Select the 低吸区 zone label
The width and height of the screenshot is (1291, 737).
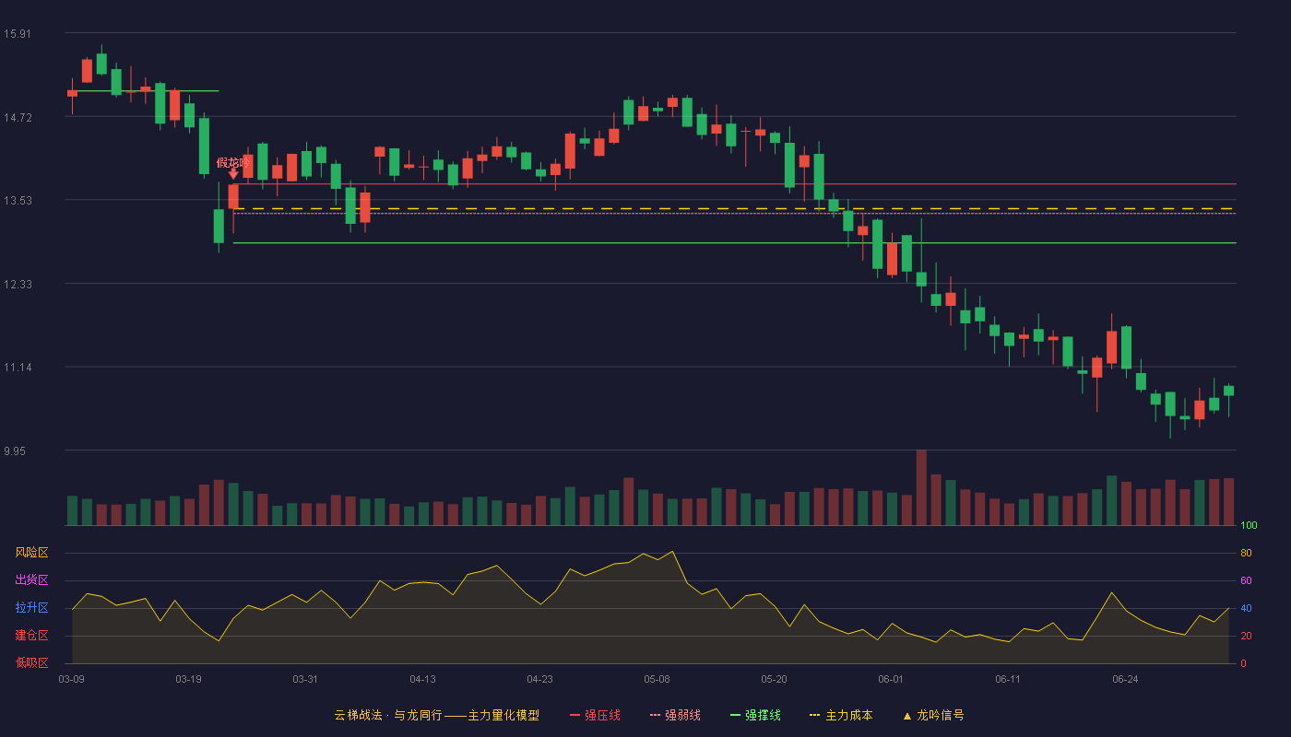[x=31, y=662]
